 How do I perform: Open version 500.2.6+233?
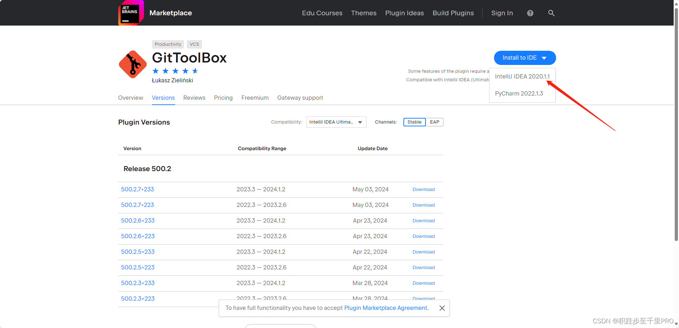(x=138, y=221)
